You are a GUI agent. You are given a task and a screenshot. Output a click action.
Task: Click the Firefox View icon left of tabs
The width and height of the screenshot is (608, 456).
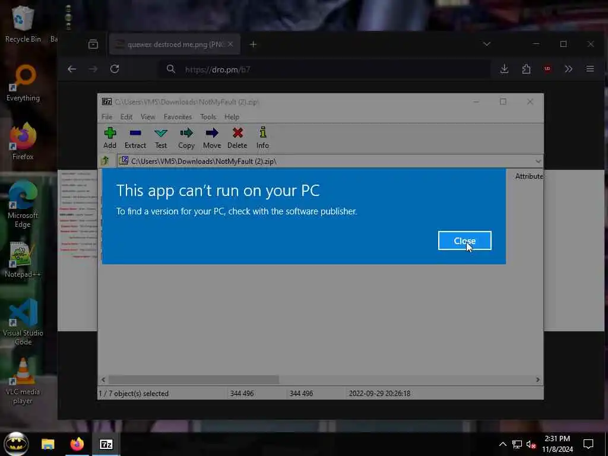(93, 44)
